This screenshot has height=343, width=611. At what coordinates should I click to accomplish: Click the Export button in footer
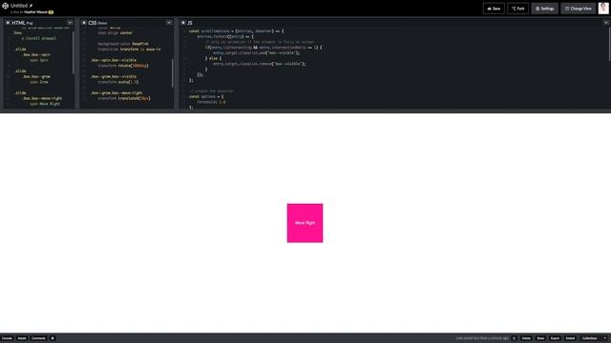point(555,338)
